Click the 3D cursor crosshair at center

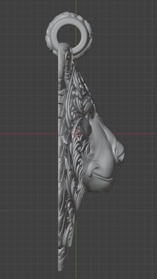pos(76,133)
